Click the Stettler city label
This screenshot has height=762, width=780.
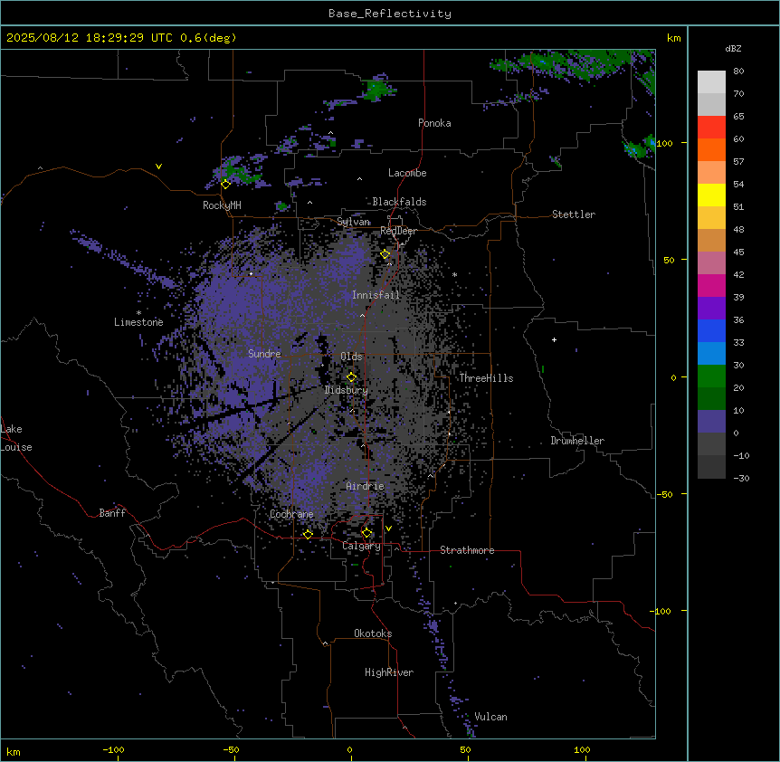point(574,214)
